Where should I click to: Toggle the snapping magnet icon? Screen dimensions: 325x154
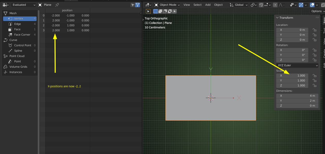pos(261,5)
